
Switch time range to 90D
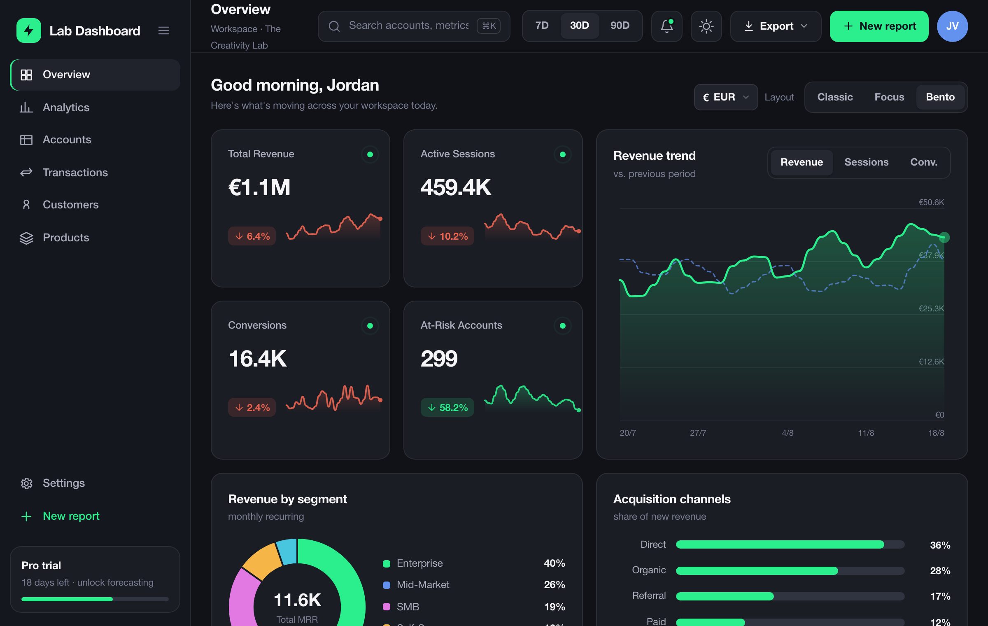pos(620,26)
